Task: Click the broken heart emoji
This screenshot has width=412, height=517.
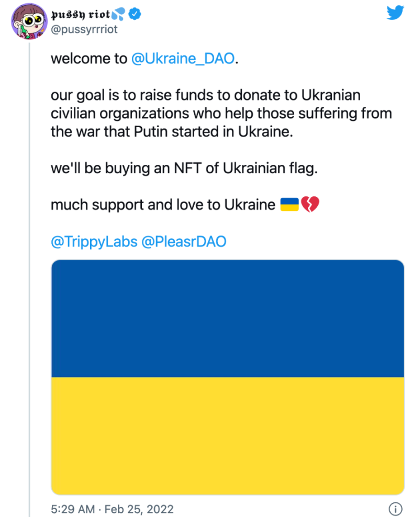Action: click(x=310, y=204)
